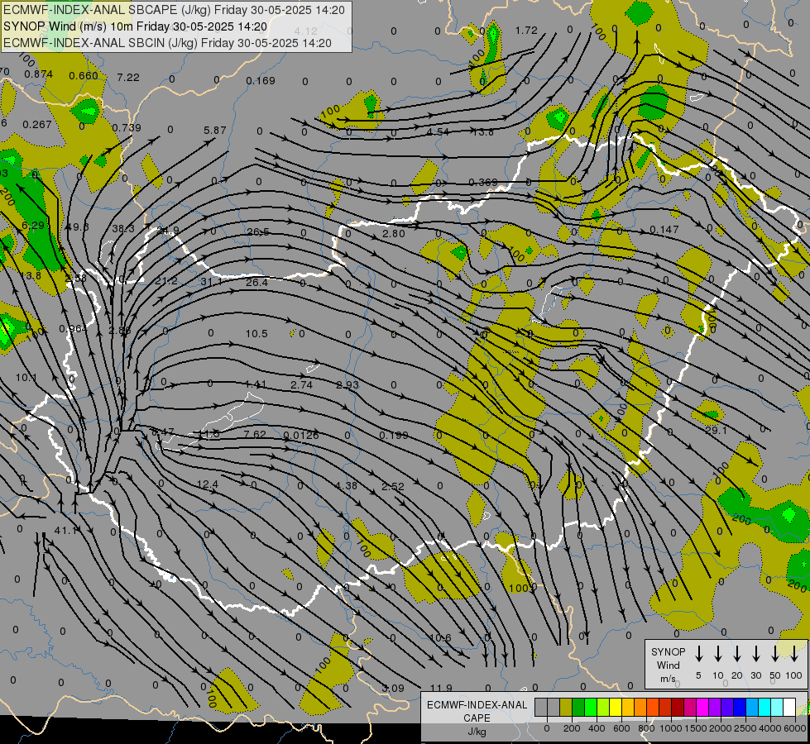810x744 pixels.
Task: Select the bright cyan CAPE legend swatch
Action: pyautogui.click(x=764, y=707)
